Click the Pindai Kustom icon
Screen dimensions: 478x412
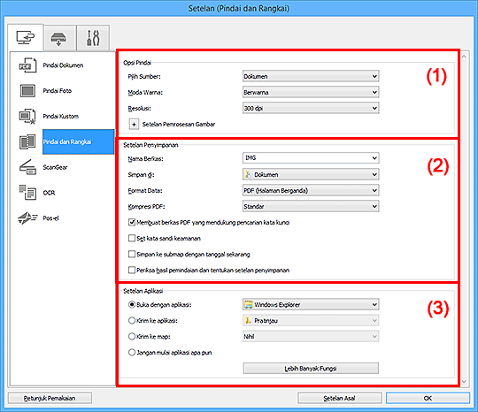tap(27, 117)
